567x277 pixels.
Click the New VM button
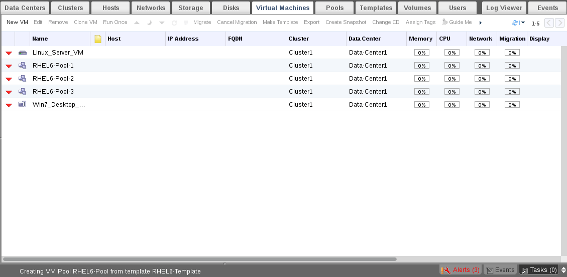17,23
